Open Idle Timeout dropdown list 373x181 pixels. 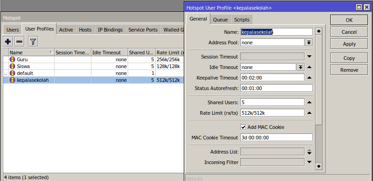301,67
